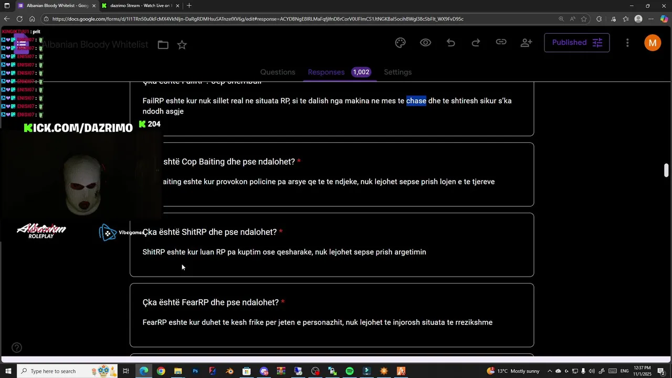
Task: Click the FearRP answer text
Action: 317,322
